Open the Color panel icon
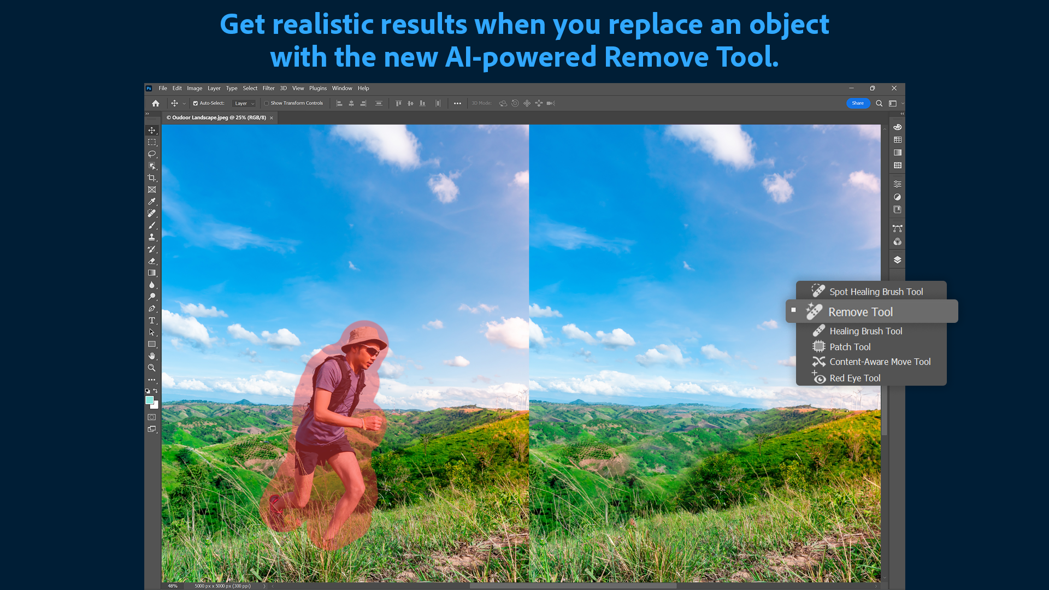This screenshot has height=590, width=1049. coord(898,127)
